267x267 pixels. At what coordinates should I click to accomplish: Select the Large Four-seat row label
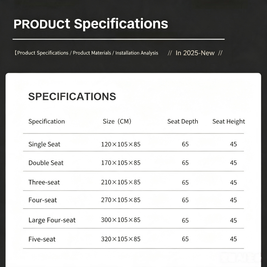(x=52, y=220)
